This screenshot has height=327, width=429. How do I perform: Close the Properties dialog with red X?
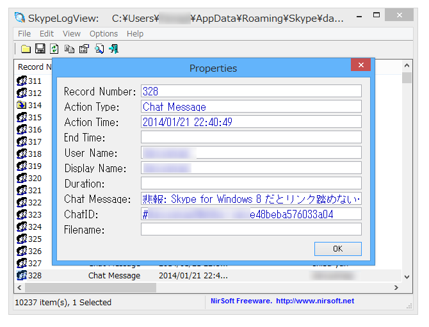361,65
